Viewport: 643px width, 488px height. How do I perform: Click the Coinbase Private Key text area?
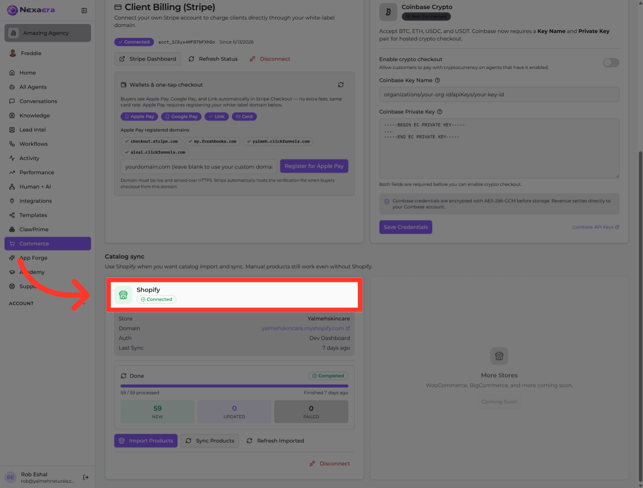point(499,148)
